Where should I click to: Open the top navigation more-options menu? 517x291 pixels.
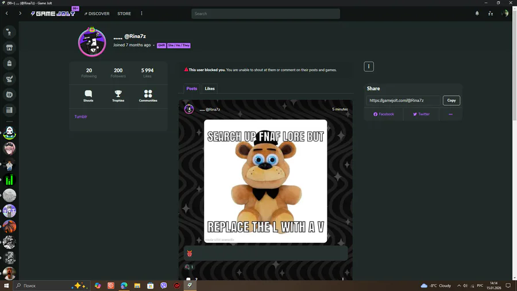[x=142, y=14]
